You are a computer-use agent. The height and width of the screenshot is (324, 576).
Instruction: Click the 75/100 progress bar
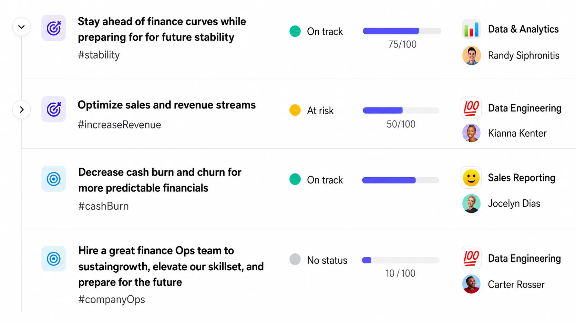(x=402, y=31)
